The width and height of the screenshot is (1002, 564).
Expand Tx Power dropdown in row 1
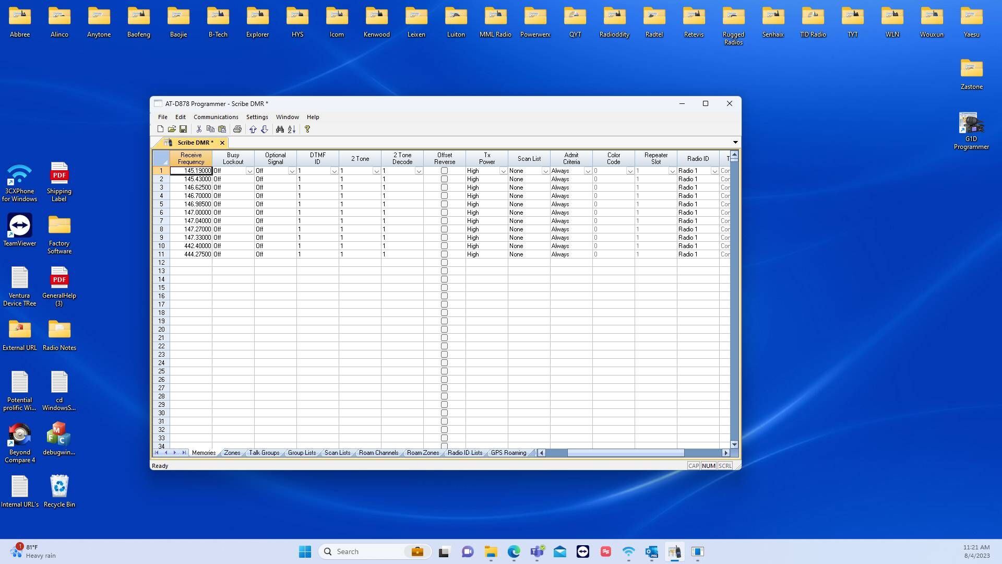click(503, 171)
